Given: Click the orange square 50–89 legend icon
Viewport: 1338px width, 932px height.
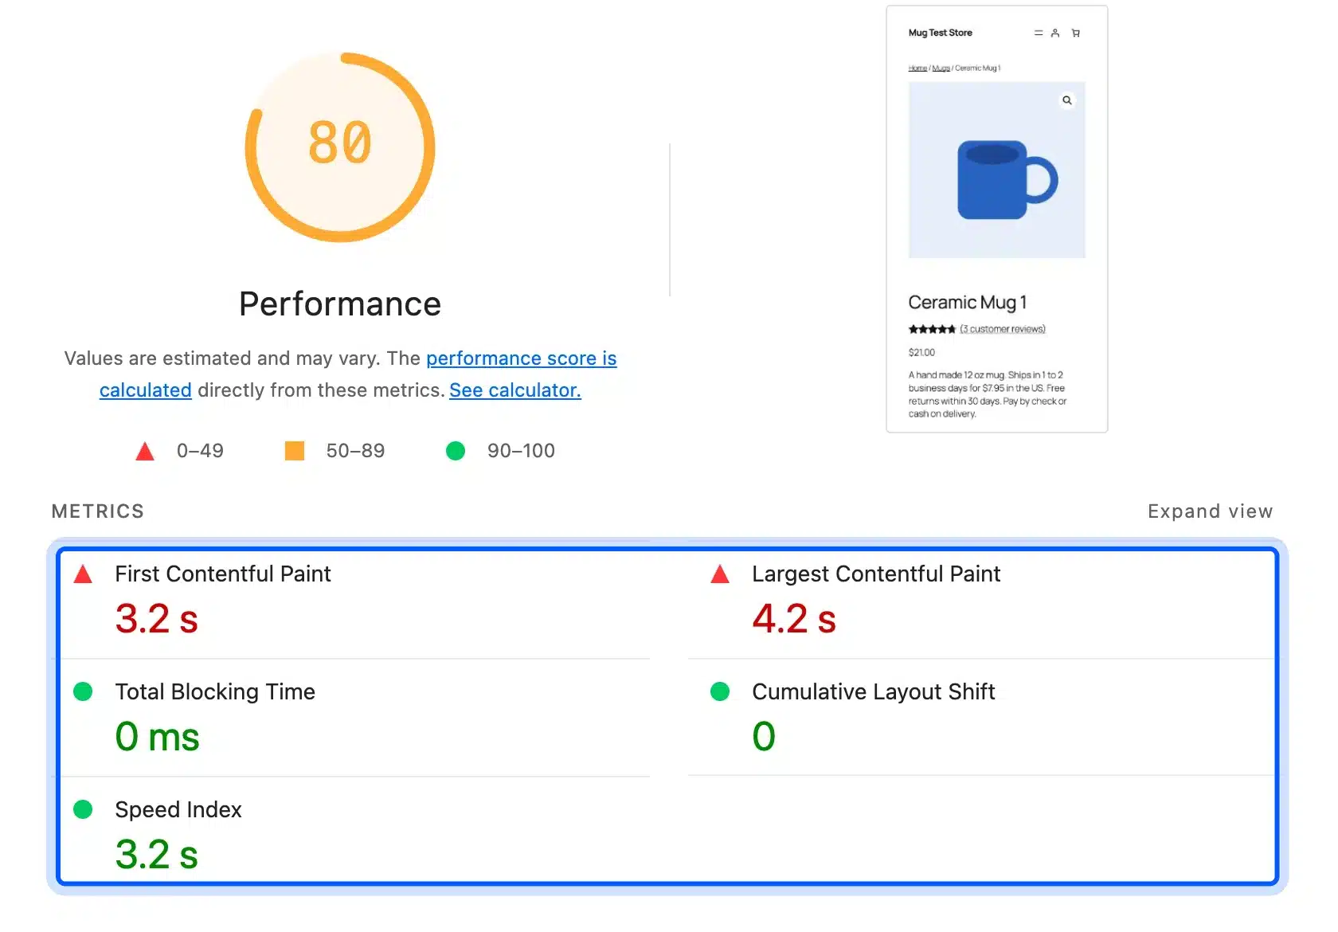Looking at the screenshot, I should click(295, 451).
